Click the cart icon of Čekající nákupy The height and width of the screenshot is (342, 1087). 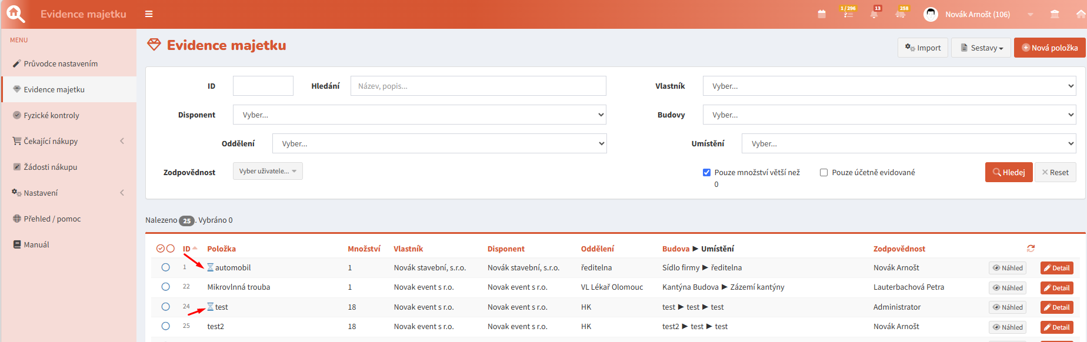(17, 141)
